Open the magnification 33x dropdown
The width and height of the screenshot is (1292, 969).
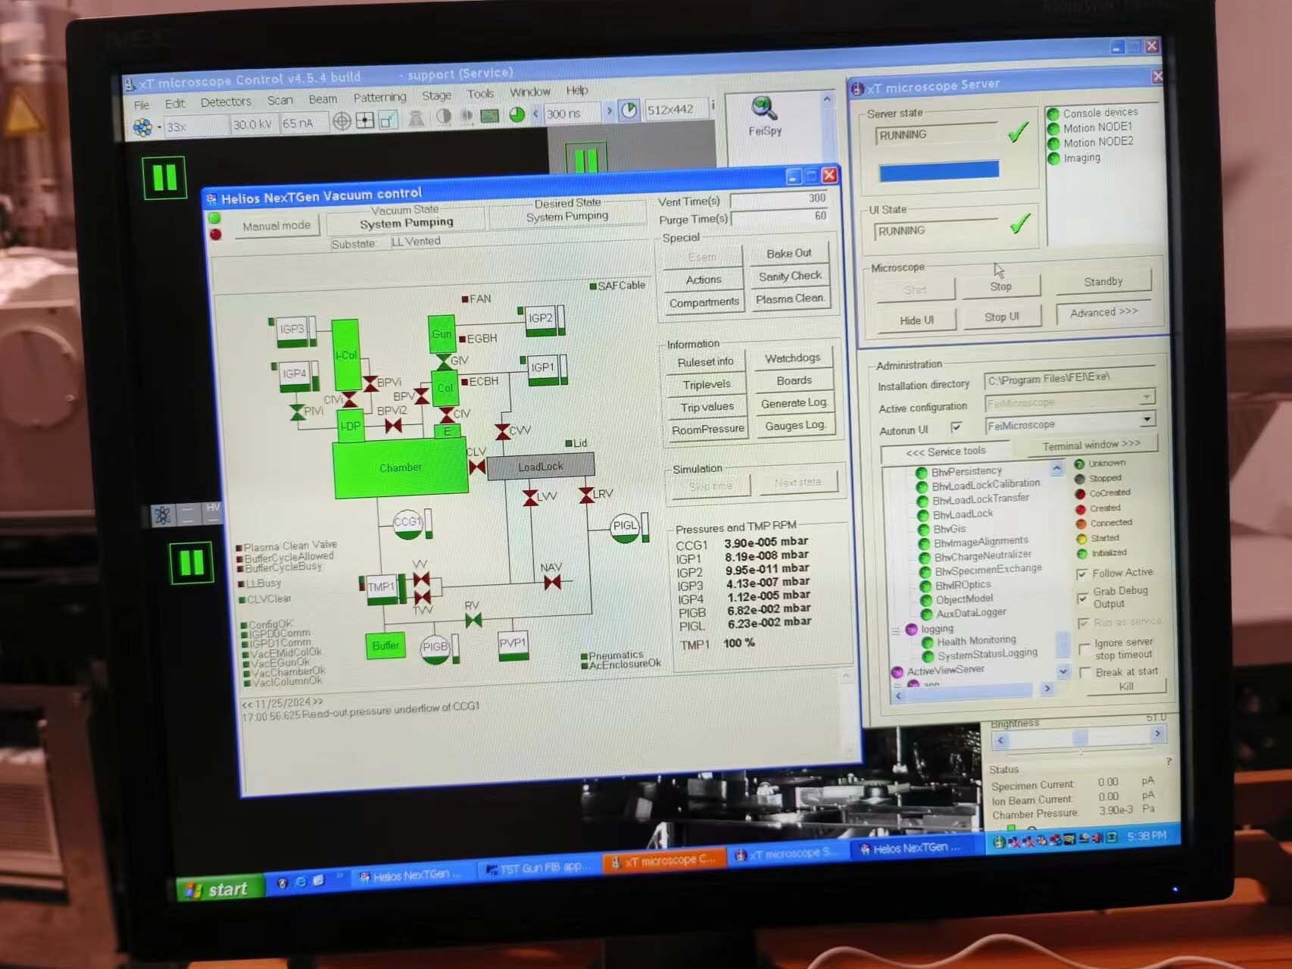point(196,127)
